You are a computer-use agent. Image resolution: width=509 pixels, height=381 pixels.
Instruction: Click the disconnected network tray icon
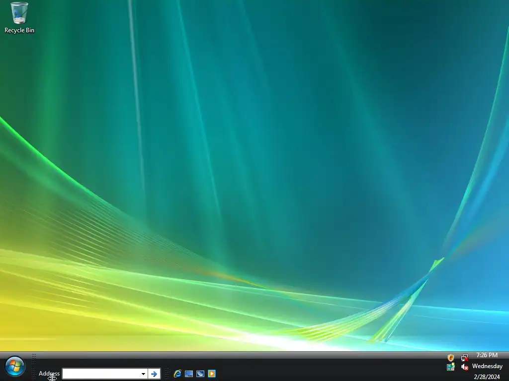pos(465,357)
